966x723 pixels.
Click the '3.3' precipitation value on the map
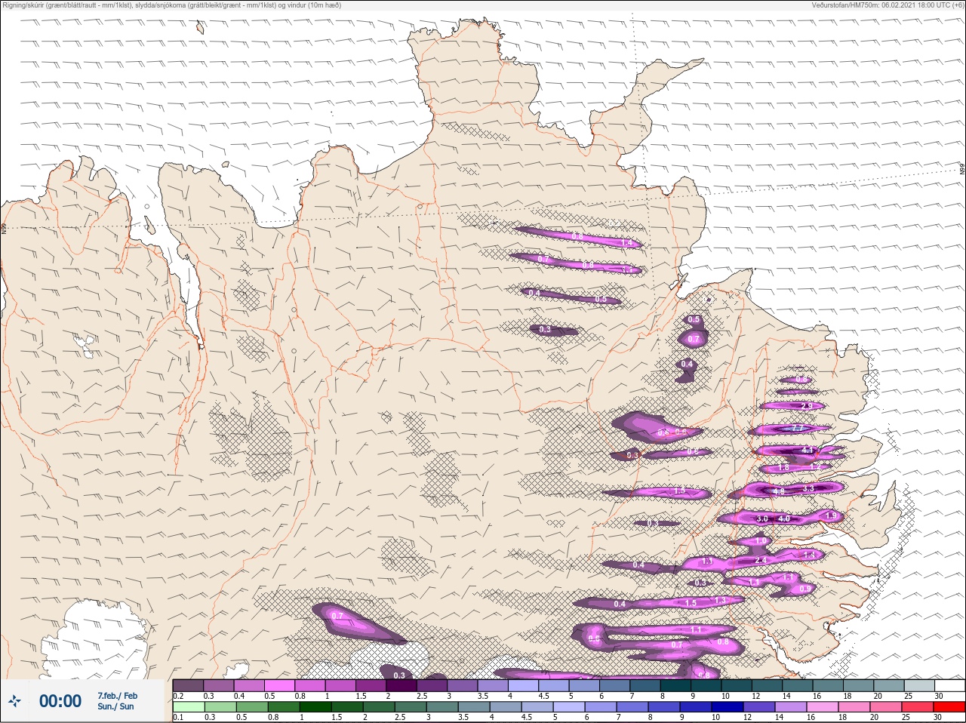(x=808, y=489)
